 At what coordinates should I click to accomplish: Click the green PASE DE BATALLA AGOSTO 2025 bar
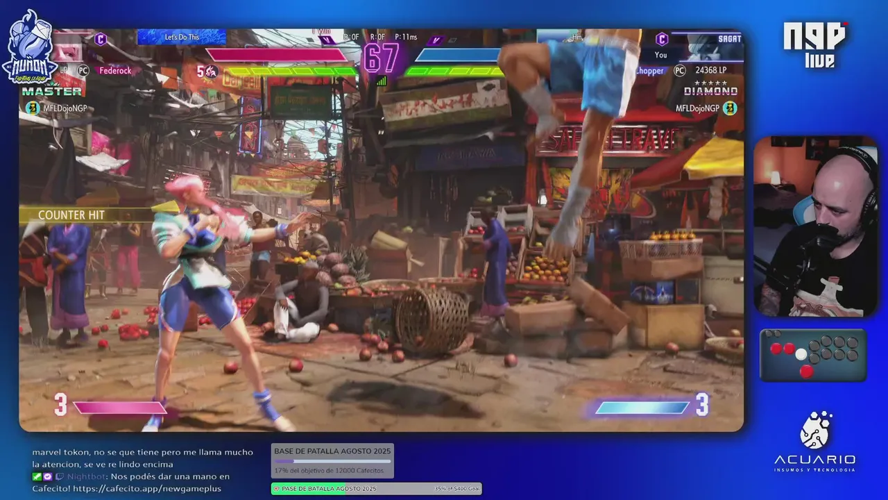[x=376, y=489]
